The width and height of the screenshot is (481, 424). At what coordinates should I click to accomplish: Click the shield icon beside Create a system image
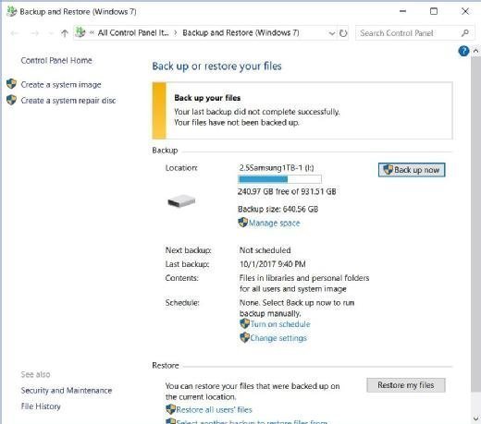pyautogui.click(x=11, y=84)
